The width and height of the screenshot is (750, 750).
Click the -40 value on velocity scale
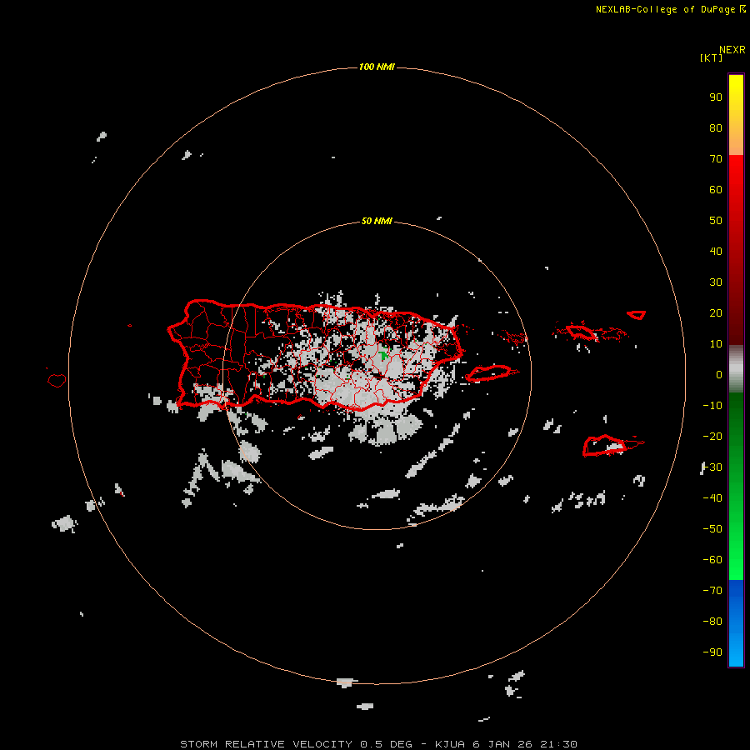coord(712,498)
